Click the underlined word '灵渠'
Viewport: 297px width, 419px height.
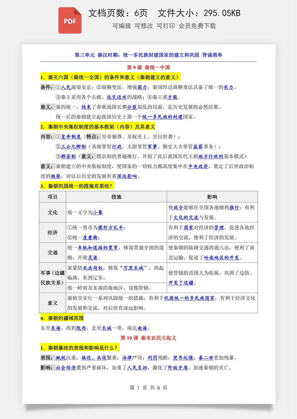point(93,258)
